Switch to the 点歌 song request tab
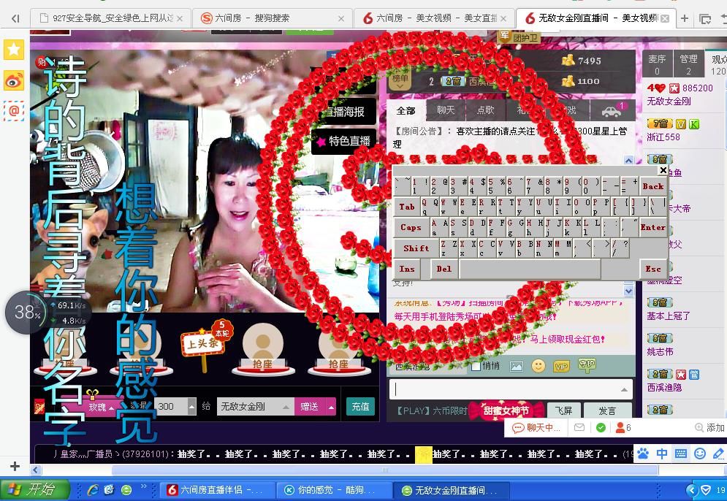 (485, 110)
